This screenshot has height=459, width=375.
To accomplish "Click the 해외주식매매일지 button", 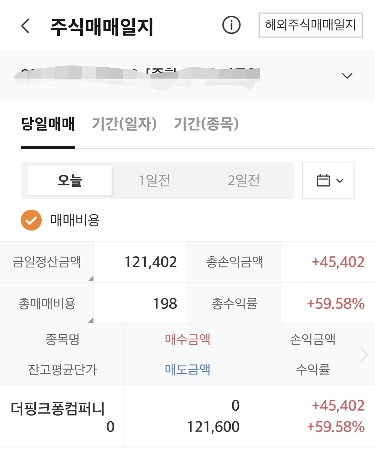I will pyautogui.click(x=310, y=25).
